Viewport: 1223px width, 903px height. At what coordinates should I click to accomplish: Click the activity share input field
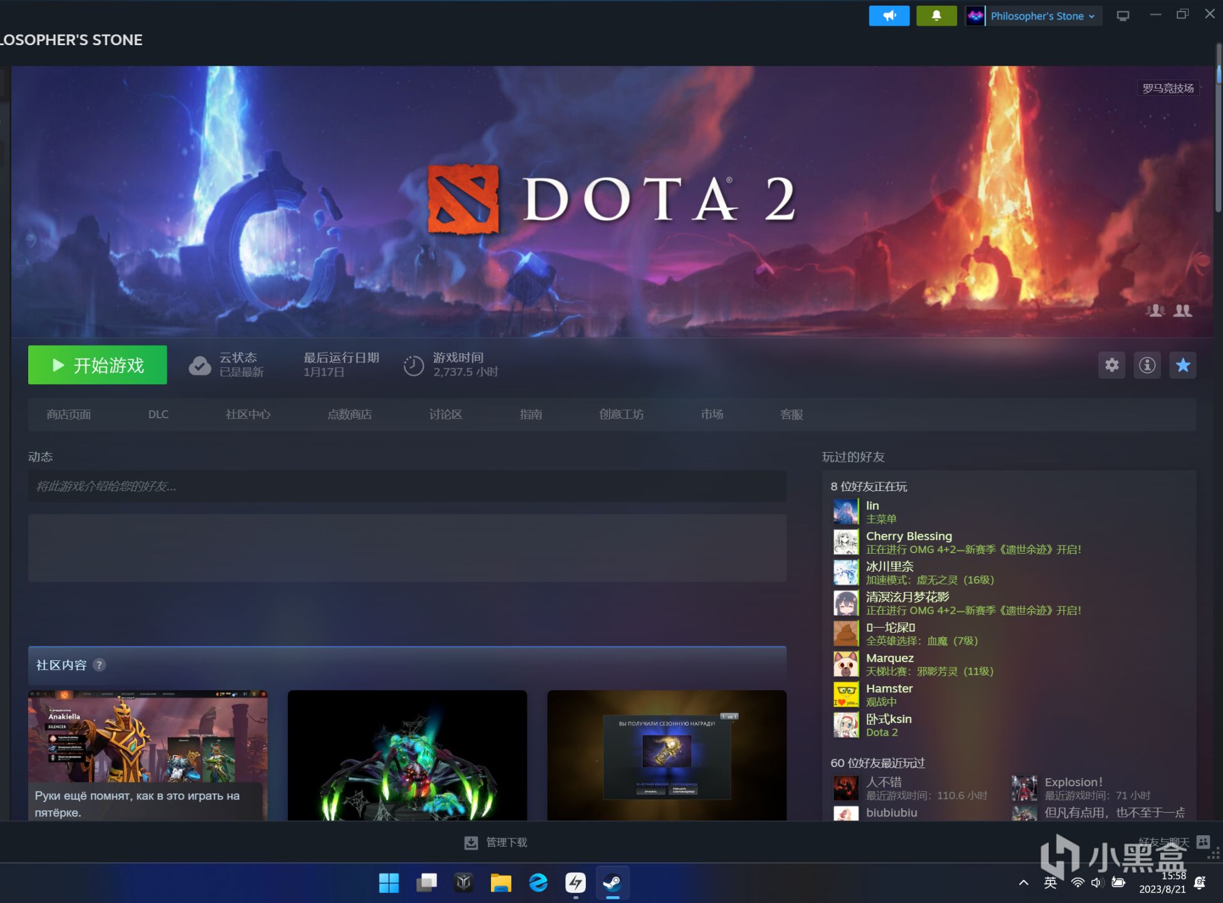click(x=407, y=486)
